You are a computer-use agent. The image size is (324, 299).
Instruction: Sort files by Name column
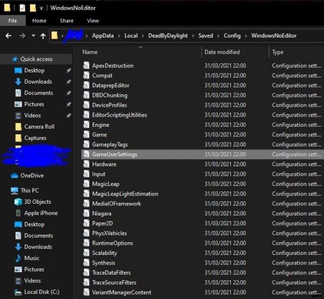[90, 52]
